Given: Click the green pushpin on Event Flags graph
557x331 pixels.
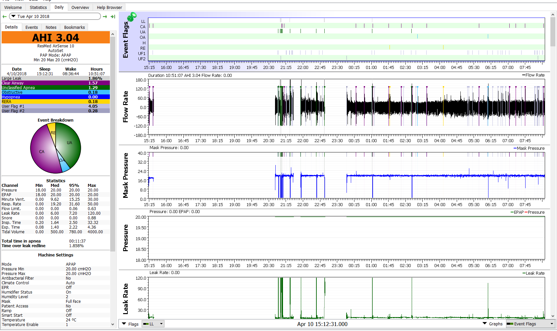Looking at the screenshot, I should pos(132,17).
